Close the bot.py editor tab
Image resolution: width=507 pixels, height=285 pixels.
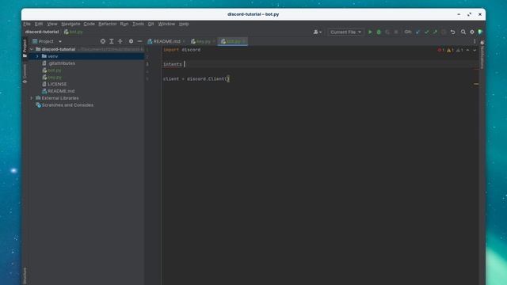pyautogui.click(x=245, y=41)
